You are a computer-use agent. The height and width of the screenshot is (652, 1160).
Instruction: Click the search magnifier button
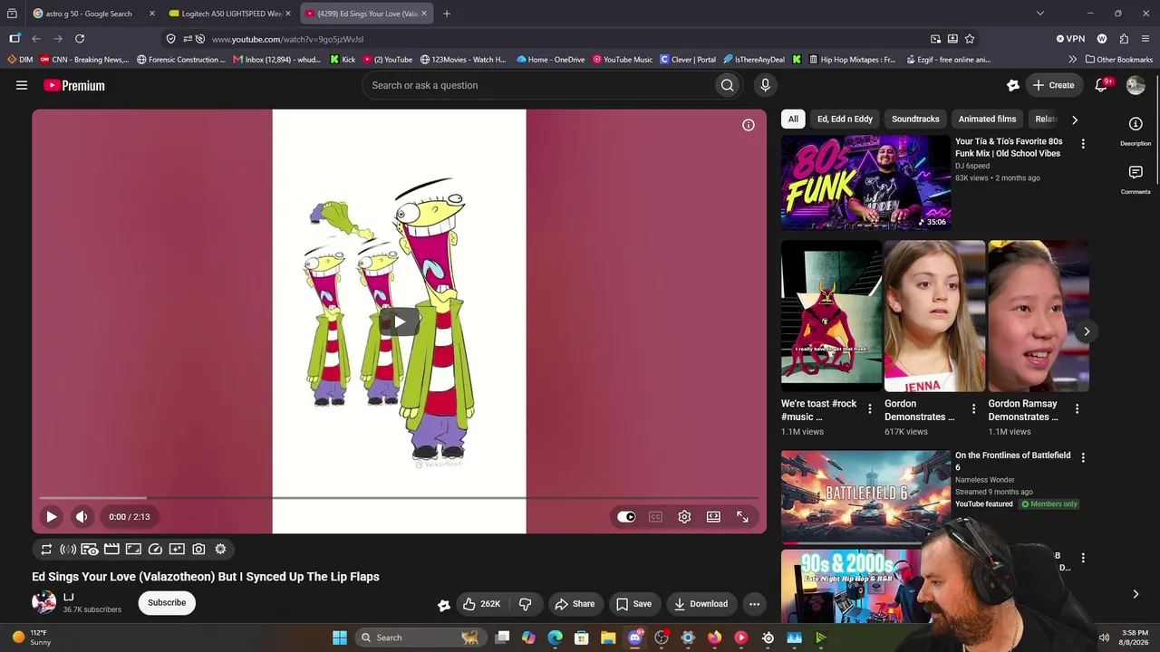[x=727, y=85]
